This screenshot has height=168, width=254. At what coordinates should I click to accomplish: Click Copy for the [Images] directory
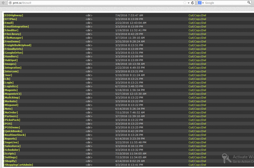pyautogui.click(x=198, y=64)
